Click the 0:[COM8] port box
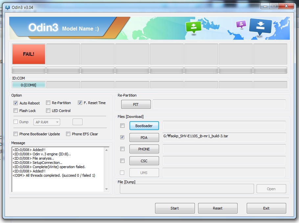299x223 pixels. 29,85
